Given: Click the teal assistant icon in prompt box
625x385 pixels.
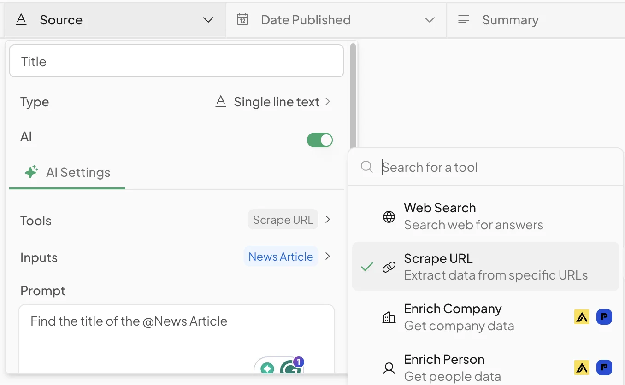Looking at the screenshot, I should (267, 368).
